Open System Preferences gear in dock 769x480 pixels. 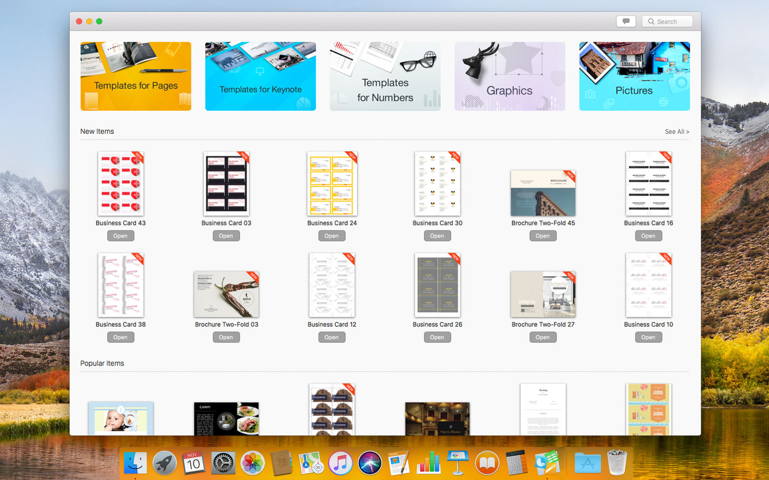223,463
